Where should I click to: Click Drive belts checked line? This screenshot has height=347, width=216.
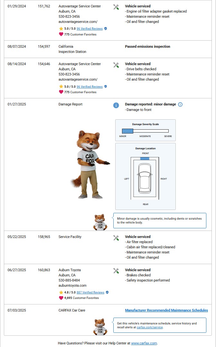(141, 69)
